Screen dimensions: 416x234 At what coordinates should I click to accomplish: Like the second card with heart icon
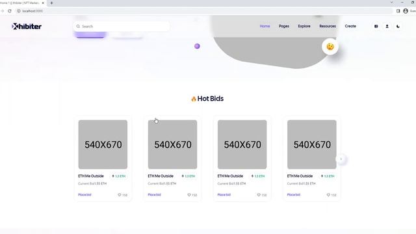point(189,195)
